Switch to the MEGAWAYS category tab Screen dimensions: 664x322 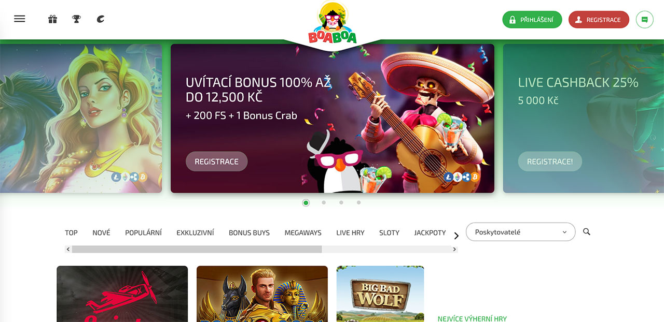[303, 233]
